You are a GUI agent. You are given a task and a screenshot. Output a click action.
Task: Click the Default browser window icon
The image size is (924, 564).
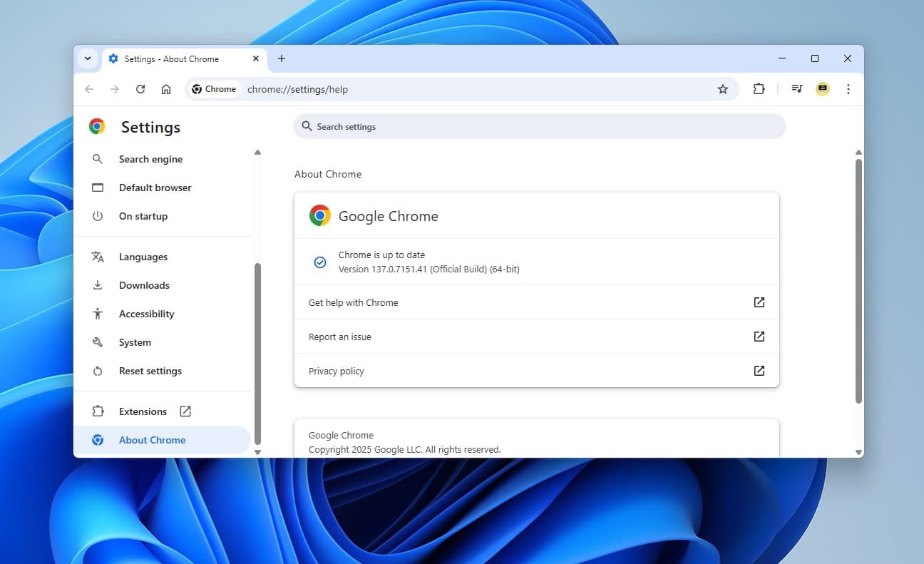pyautogui.click(x=98, y=188)
